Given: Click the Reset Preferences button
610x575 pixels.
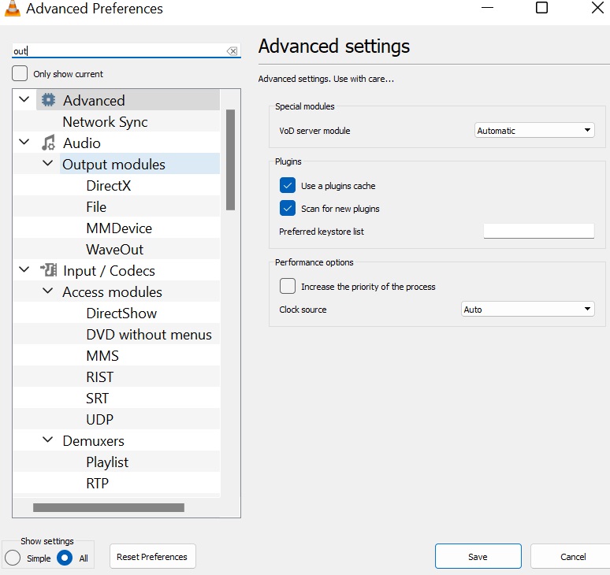Looking at the screenshot, I should point(152,556).
